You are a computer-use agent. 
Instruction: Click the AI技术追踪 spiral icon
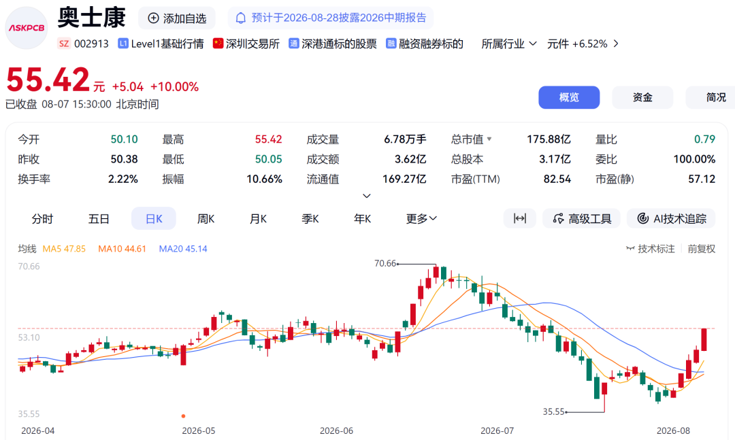643,218
